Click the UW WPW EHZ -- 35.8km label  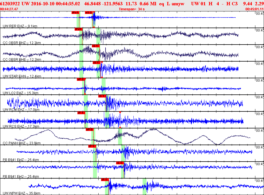click(21, 193)
